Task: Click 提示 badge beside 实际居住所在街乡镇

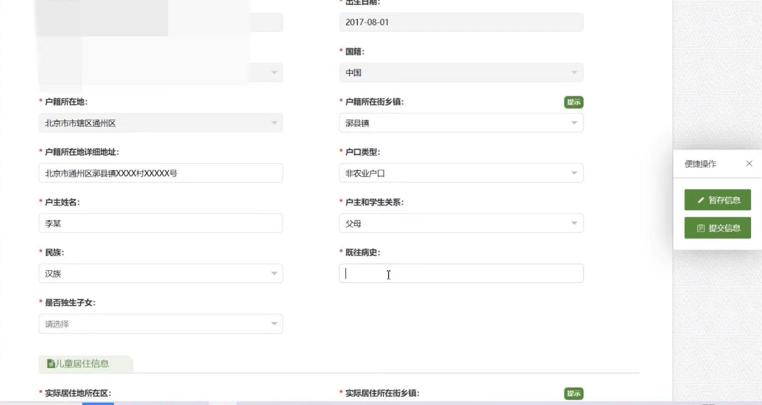Action: [574, 393]
